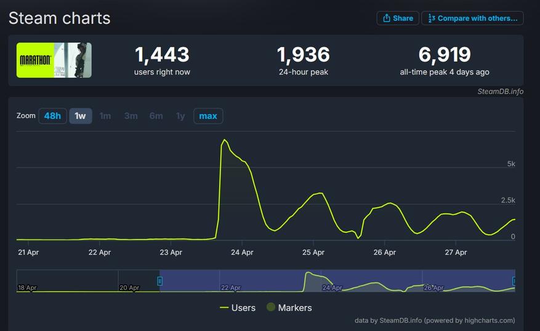Open Compare with others option
The width and height of the screenshot is (540, 331).
[472, 18]
